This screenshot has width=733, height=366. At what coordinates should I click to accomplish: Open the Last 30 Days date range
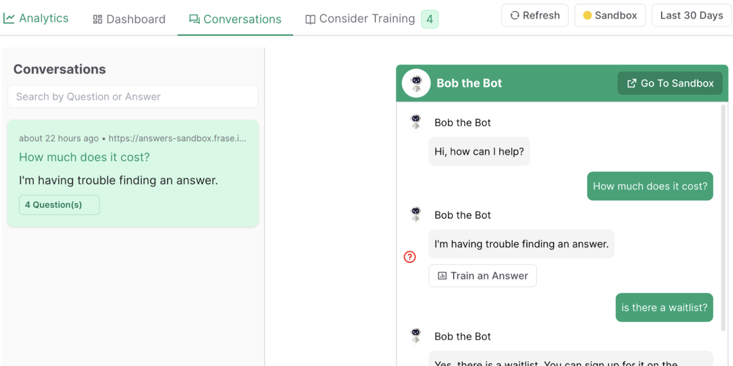click(x=692, y=15)
